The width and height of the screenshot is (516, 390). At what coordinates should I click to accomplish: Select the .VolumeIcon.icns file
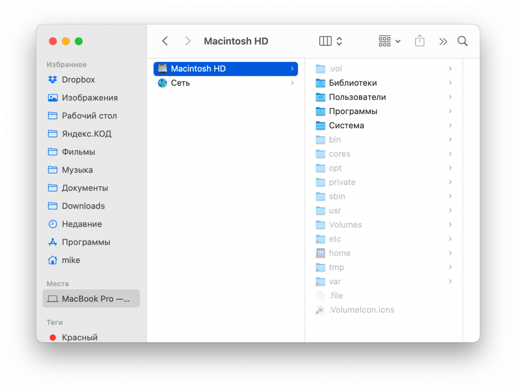(x=361, y=310)
